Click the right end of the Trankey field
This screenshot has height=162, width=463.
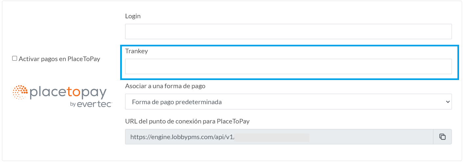440,66
